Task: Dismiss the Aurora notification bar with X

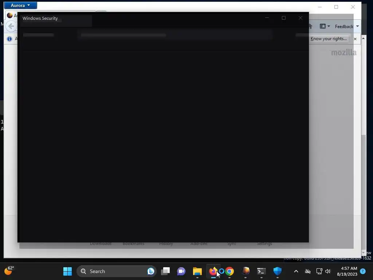Action: coord(355,39)
